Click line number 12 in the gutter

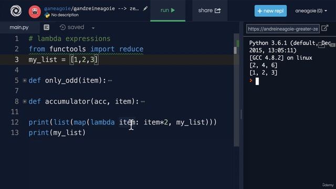tap(15, 122)
